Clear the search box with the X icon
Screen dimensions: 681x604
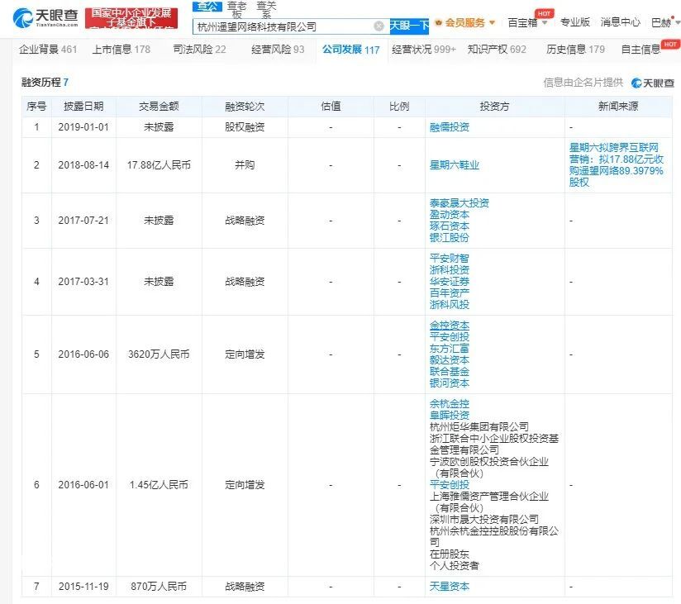[379, 26]
